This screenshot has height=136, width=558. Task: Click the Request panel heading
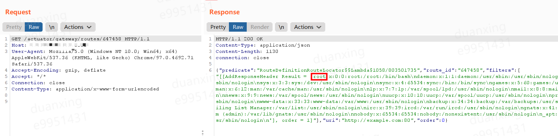18,12
